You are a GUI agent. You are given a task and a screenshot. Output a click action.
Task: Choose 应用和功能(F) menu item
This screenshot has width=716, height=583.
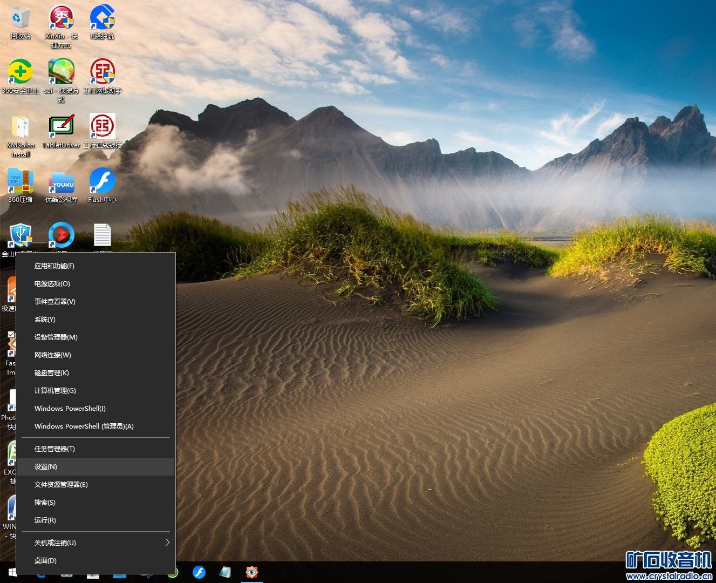tap(54, 266)
